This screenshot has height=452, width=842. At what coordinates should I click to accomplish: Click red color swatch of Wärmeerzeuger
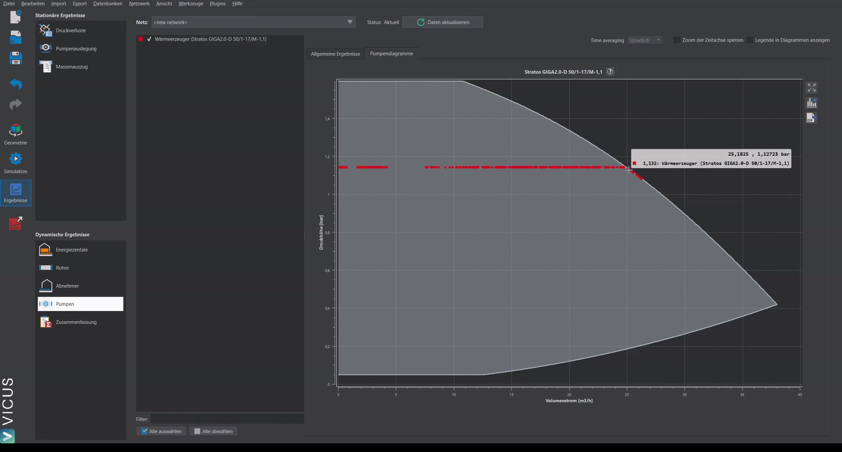tap(141, 39)
